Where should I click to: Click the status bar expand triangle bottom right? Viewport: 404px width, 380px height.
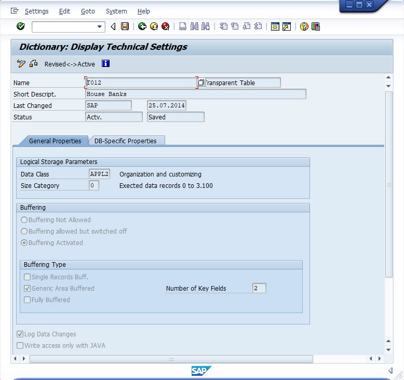point(390,371)
